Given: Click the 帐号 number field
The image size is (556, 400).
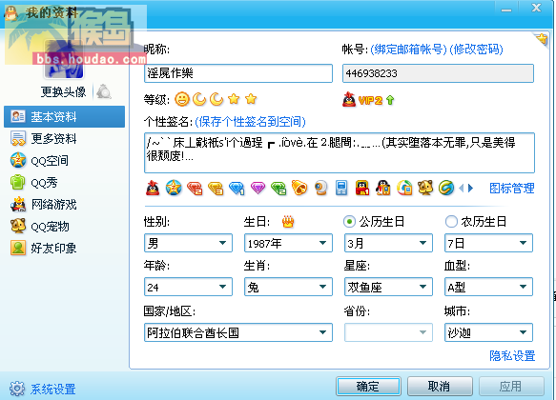Looking at the screenshot, I should 438,73.
